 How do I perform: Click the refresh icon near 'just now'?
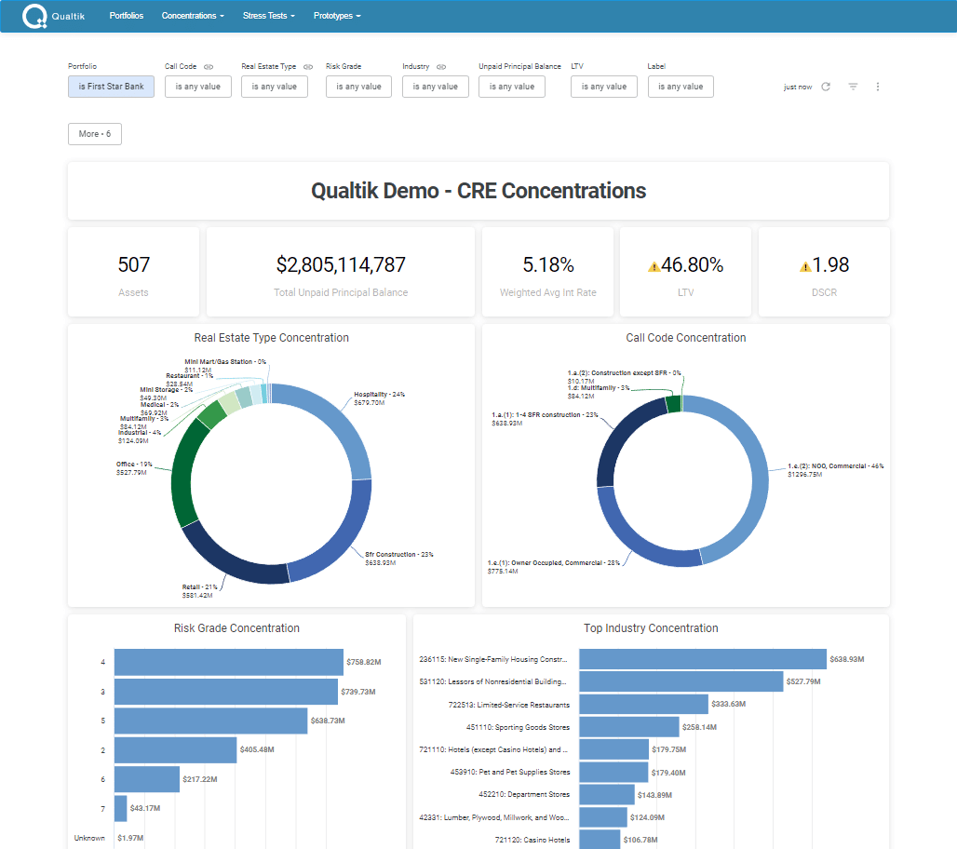click(x=827, y=86)
